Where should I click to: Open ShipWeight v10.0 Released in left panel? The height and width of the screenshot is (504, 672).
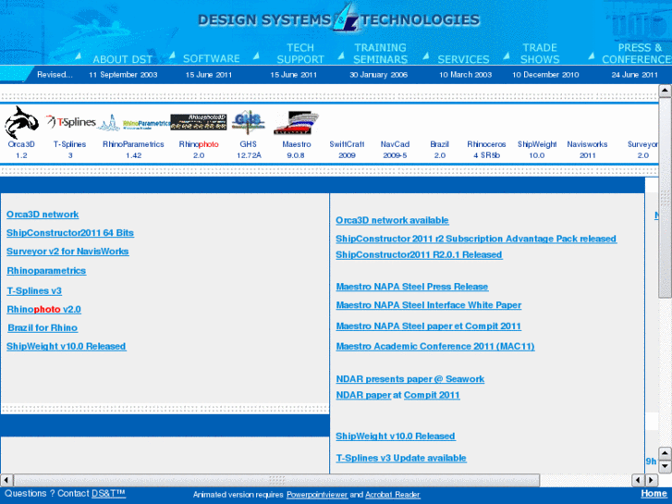(x=66, y=346)
